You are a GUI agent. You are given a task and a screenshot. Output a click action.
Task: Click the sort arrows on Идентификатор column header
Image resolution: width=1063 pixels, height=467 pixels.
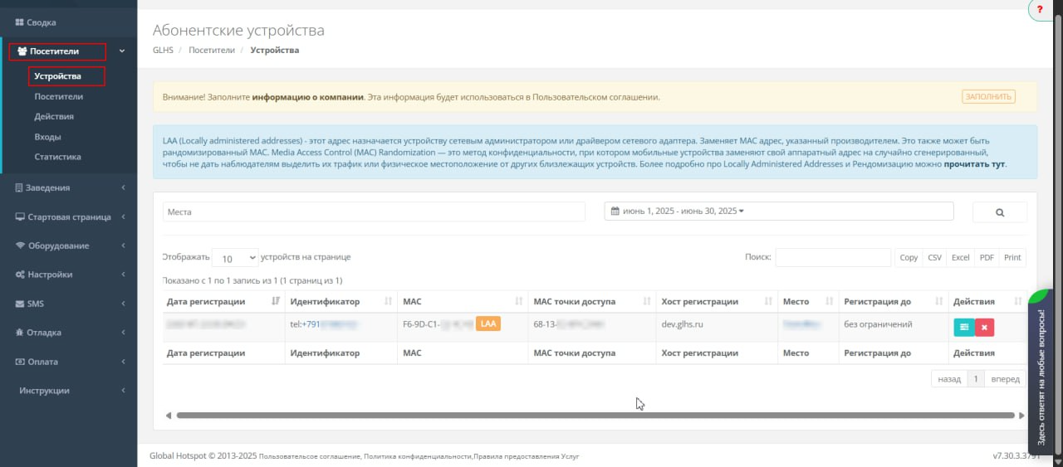click(389, 302)
